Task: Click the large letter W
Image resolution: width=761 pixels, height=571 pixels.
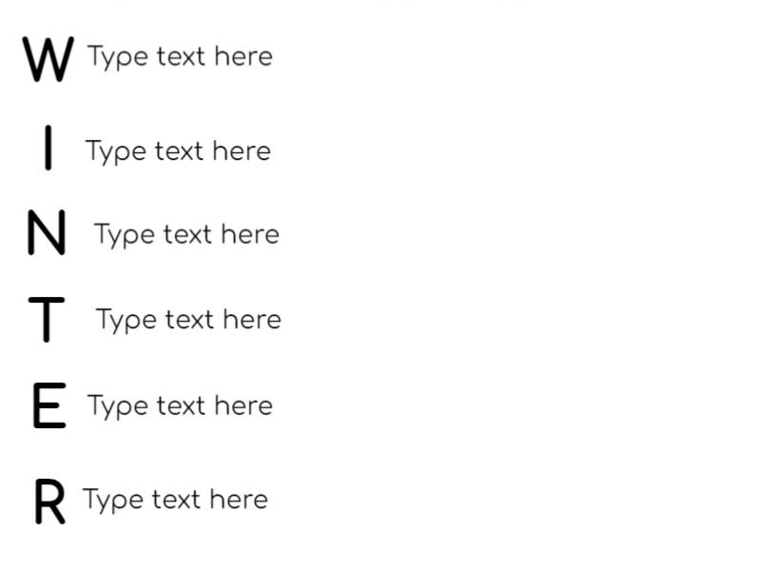Action: [48, 59]
